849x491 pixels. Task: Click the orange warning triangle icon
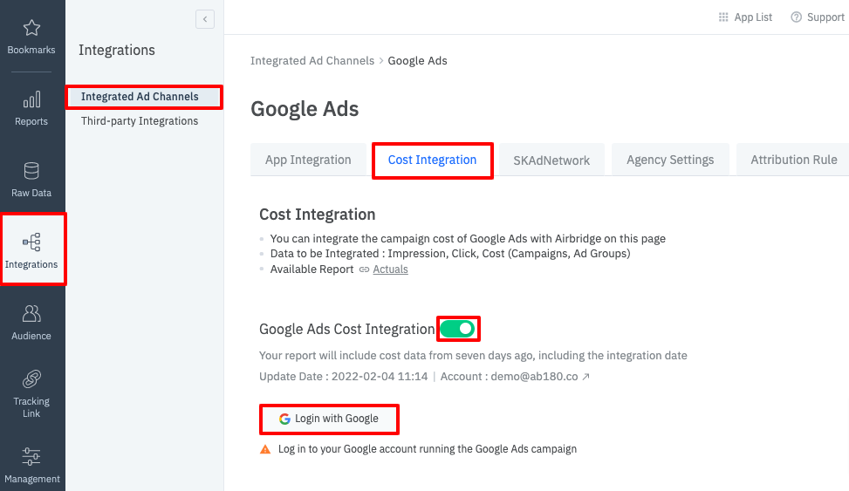pos(265,449)
